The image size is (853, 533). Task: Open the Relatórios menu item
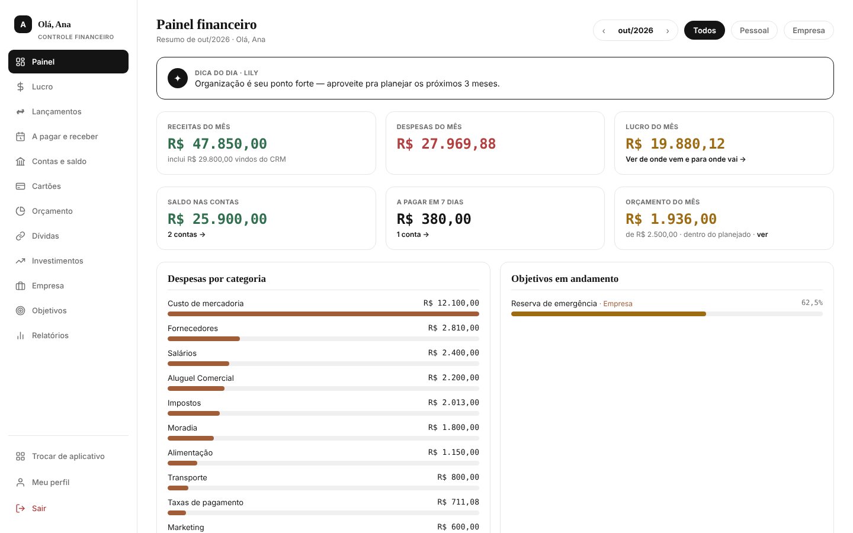(x=68, y=335)
